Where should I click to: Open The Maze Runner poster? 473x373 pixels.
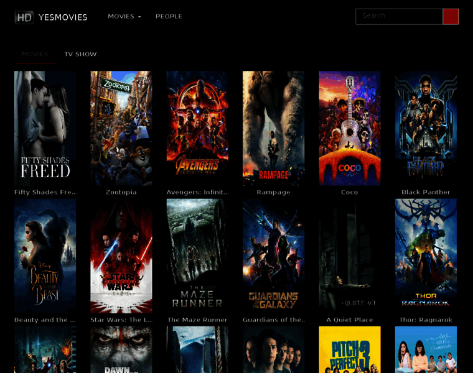coord(197,256)
